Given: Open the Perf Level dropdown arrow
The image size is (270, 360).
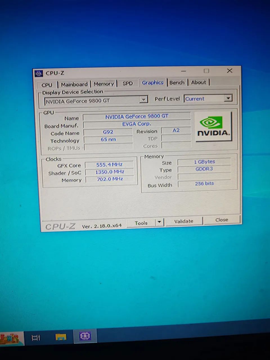Looking at the screenshot, I should [x=228, y=98].
